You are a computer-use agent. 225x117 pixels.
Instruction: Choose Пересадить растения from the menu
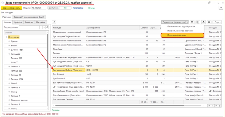176,35
